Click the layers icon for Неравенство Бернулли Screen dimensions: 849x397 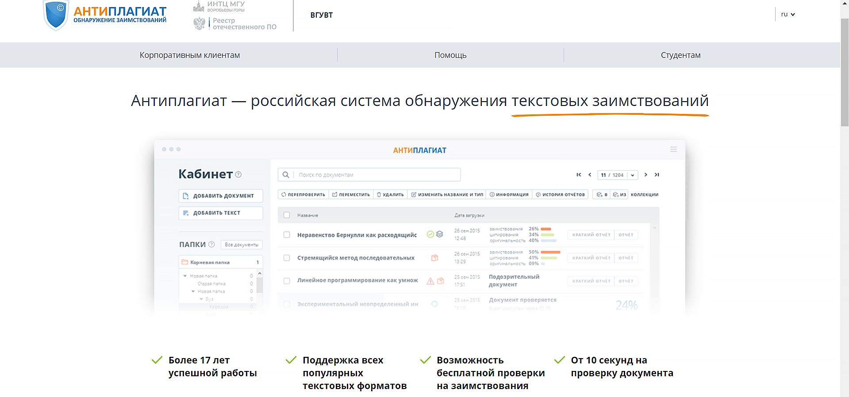tap(439, 234)
